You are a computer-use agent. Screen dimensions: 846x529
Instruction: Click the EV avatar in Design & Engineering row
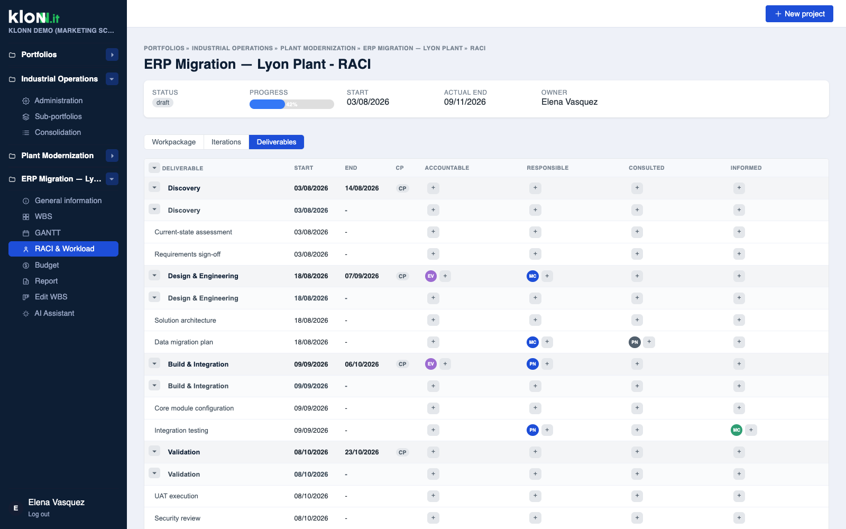(431, 276)
